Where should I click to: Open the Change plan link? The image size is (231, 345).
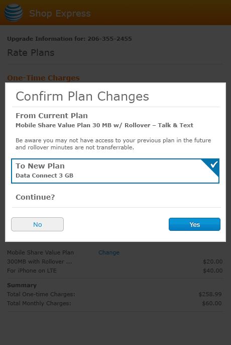109,252
